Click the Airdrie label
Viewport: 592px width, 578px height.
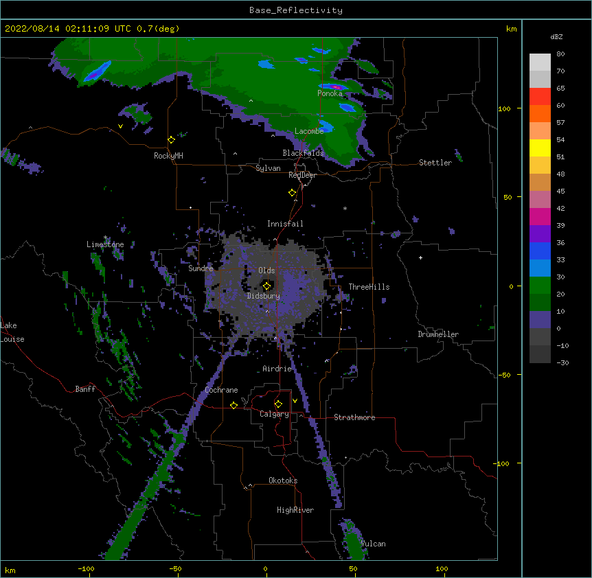[x=277, y=369]
